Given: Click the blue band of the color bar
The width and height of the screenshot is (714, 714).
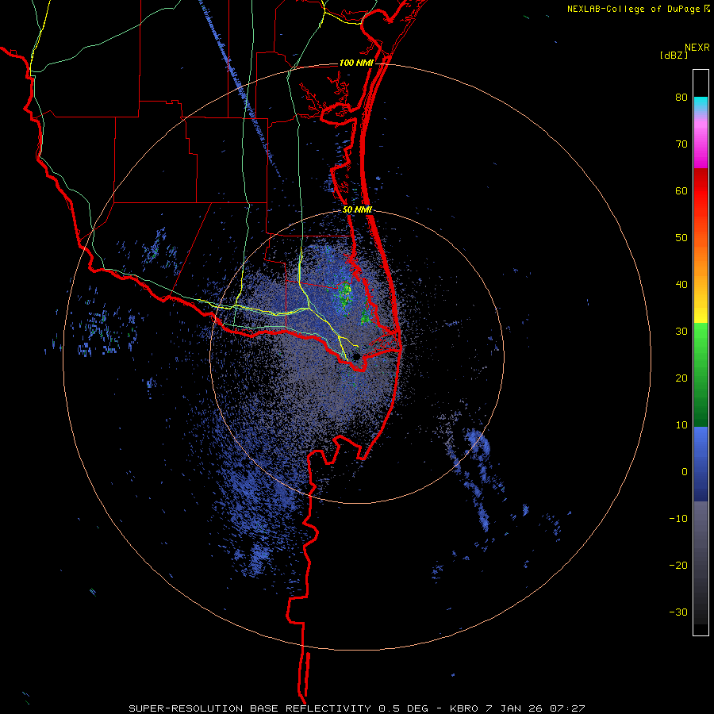Looking at the screenshot, I should click(x=701, y=463).
